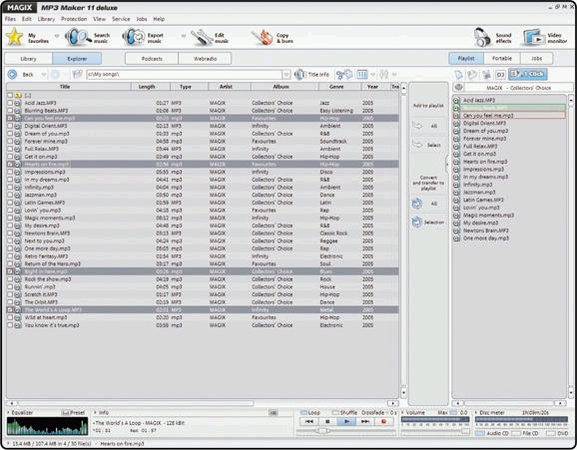
Task: Click the 1 Click playlist button
Action: pos(528,74)
